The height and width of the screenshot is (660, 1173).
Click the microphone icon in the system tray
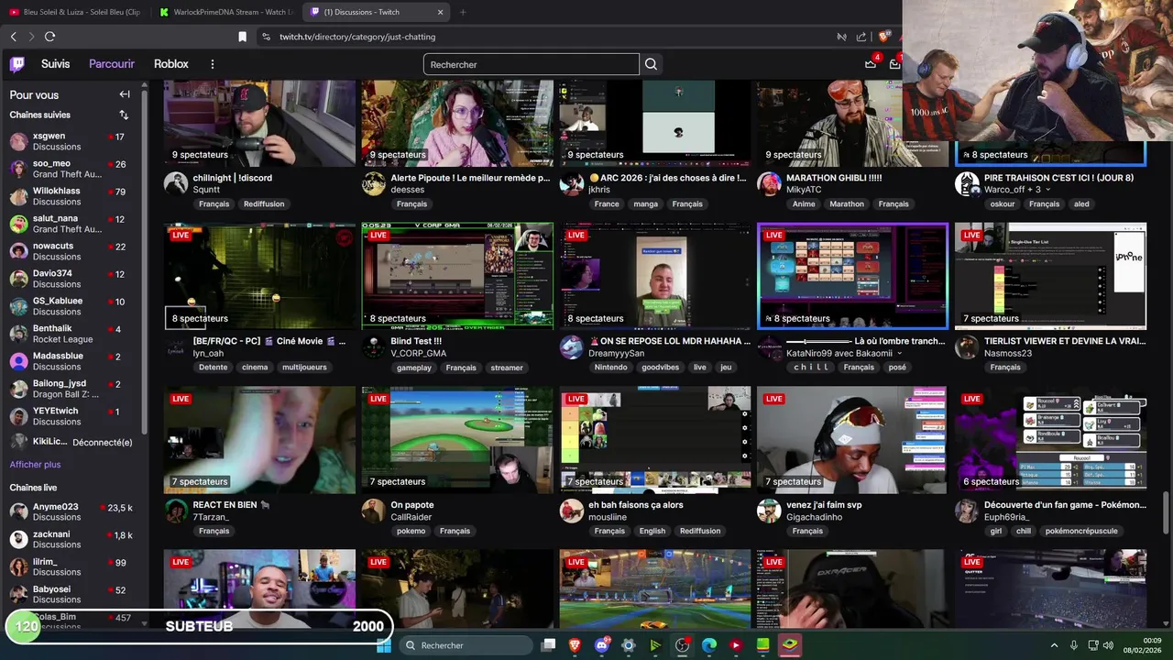(1073, 645)
